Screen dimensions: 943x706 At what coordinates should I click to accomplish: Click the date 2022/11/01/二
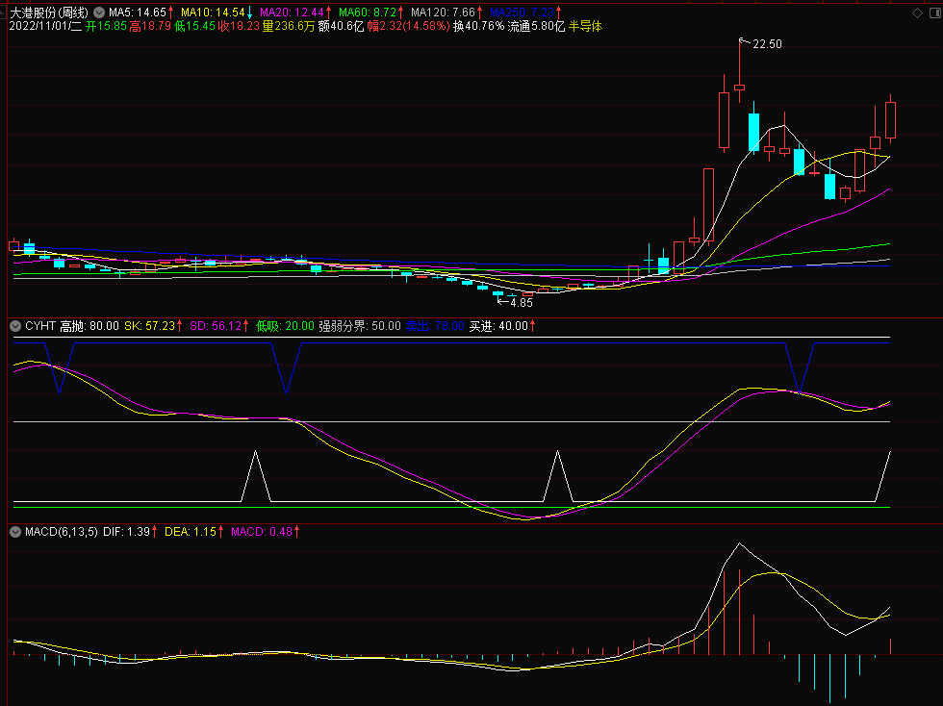coord(46,26)
